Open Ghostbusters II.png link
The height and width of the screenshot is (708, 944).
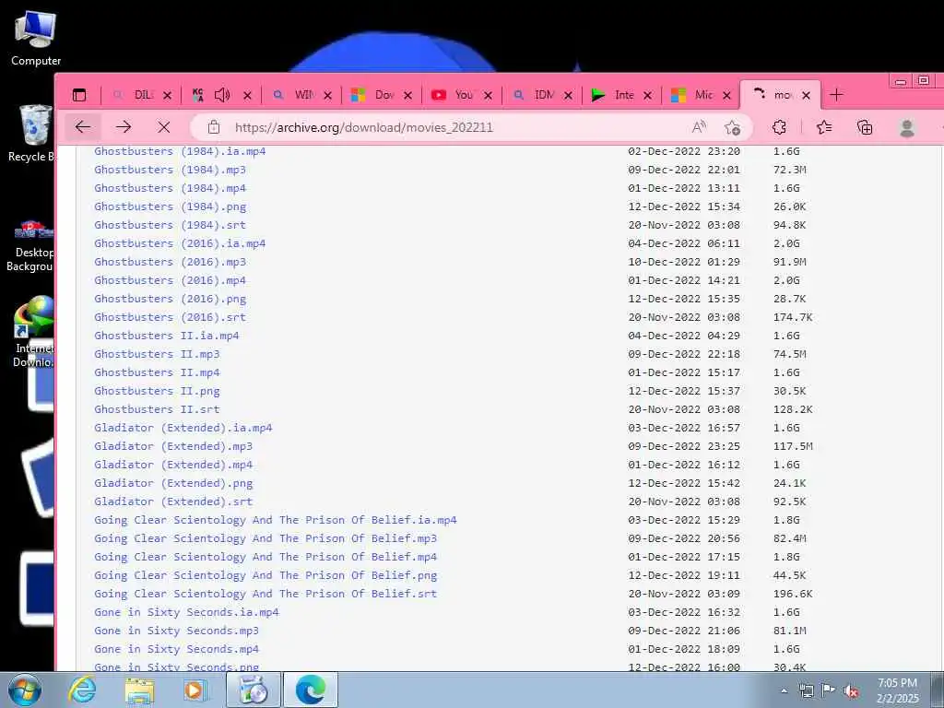[x=157, y=391]
